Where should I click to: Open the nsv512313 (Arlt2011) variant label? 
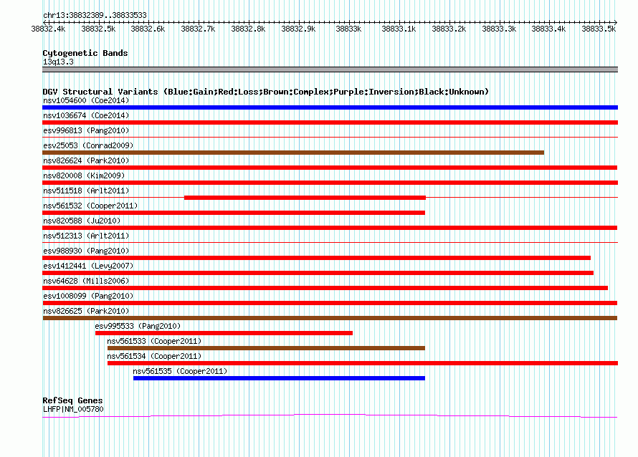click(86, 236)
